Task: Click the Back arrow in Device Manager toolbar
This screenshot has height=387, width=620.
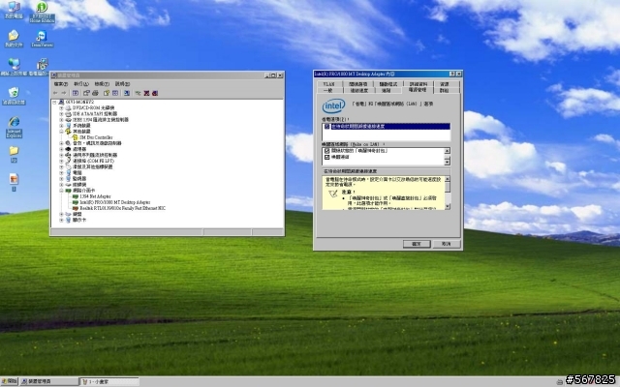Action: 55,93
